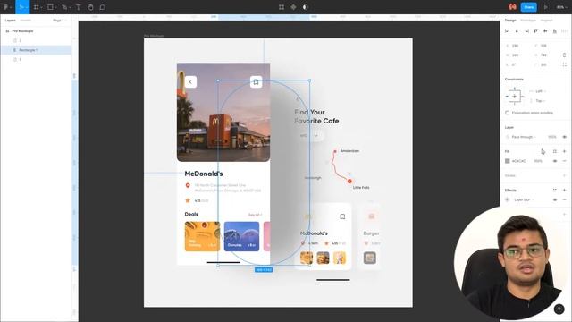This screenshot has height=322, width=572.
Task: Select the Hand tool
Action: pyautogui.click(x=90, y=7)
